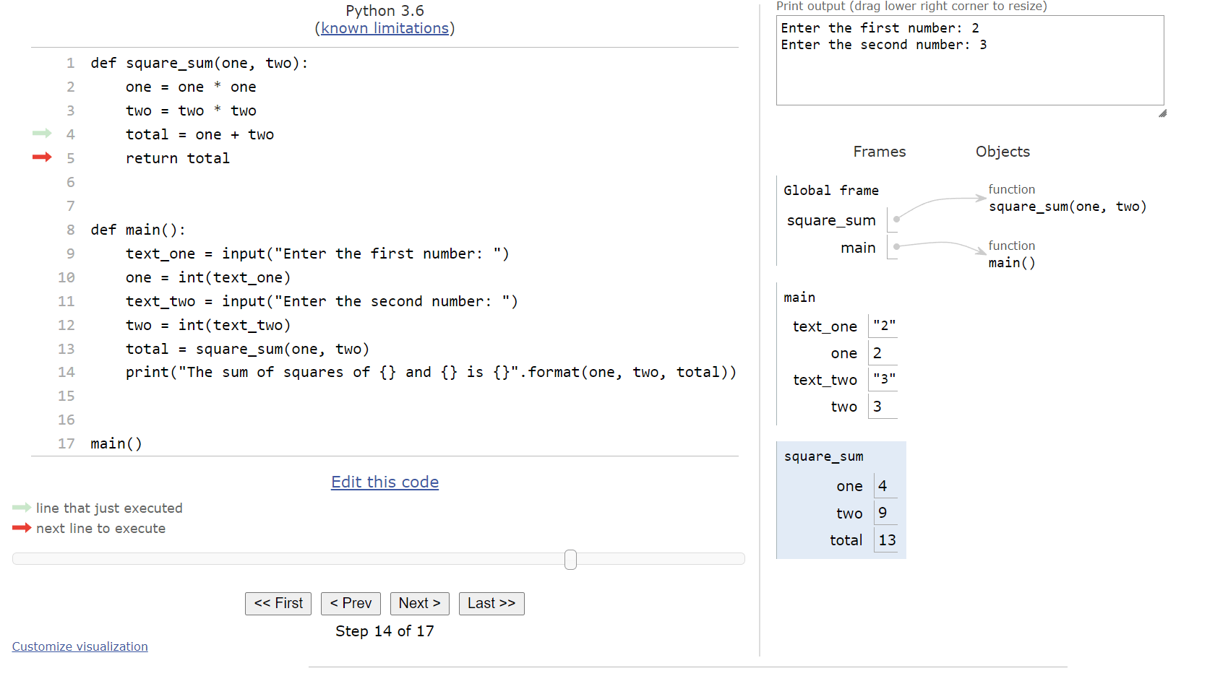Viewport: 1228px width, 689px height.
Task: Click the Objects column heading
Action: tap(1002, 152)
